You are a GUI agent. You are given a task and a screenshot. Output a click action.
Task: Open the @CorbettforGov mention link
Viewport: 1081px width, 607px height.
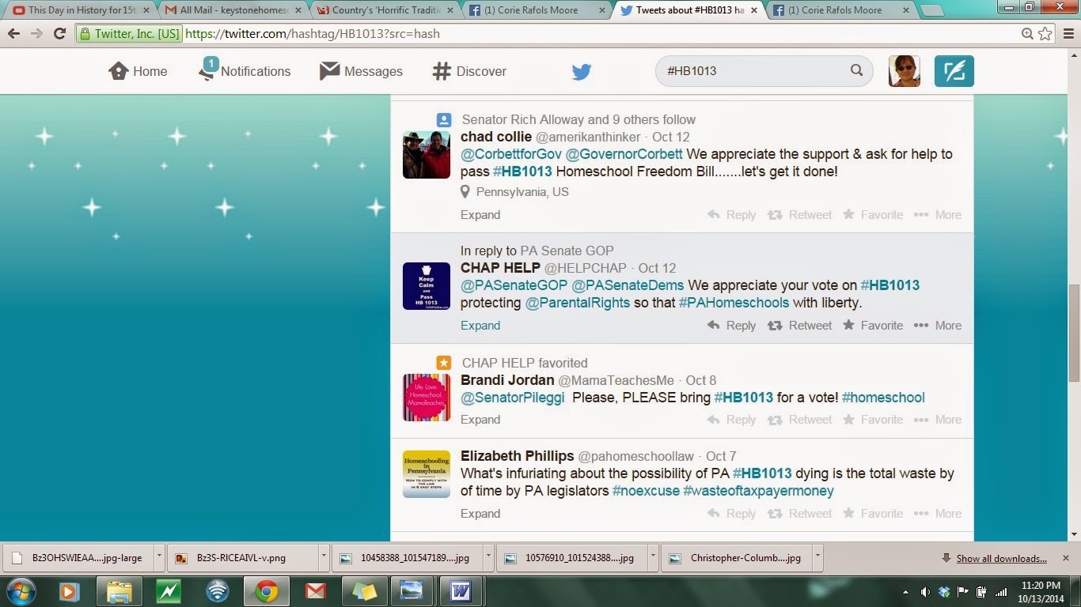pos(511,154)
